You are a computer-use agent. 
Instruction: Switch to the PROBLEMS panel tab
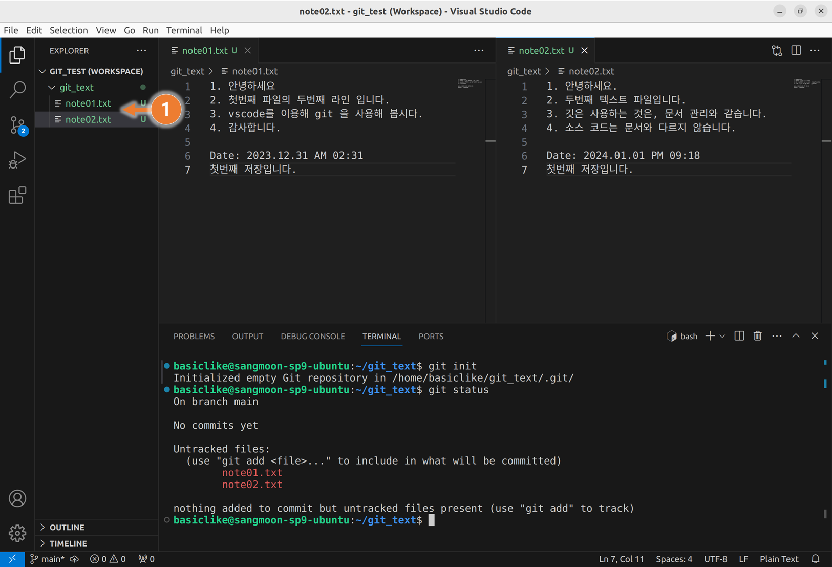194,337
